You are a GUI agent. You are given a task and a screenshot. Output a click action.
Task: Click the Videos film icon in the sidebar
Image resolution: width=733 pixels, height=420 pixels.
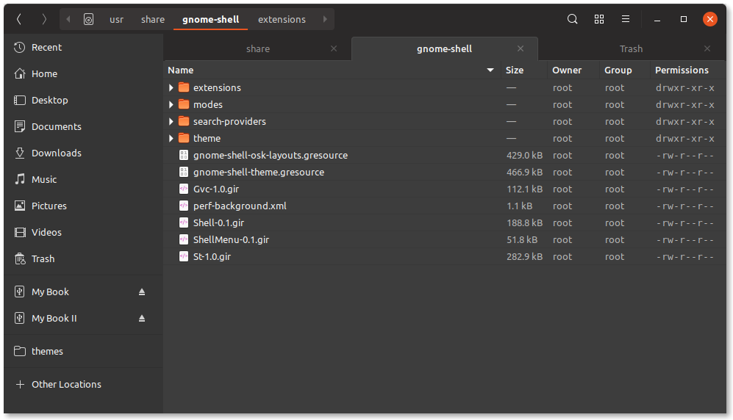(x=20, y=232)
